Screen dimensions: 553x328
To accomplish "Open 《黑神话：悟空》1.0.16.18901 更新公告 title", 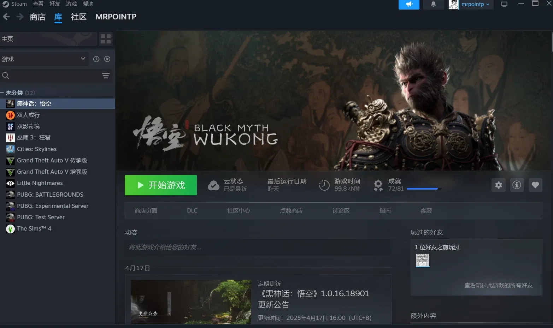I will [314, 299].
